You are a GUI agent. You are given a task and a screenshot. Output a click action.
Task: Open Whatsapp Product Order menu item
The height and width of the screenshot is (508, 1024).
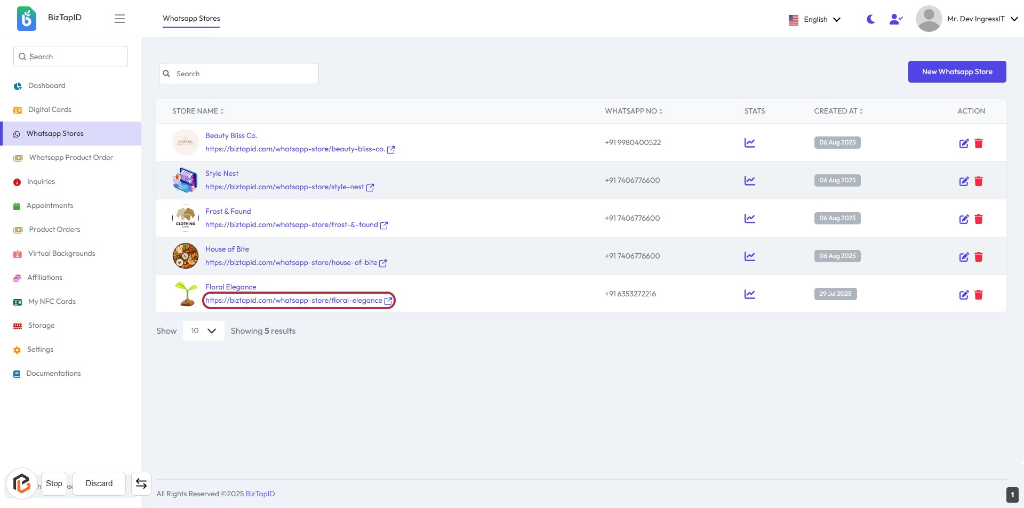click(71, 158)
